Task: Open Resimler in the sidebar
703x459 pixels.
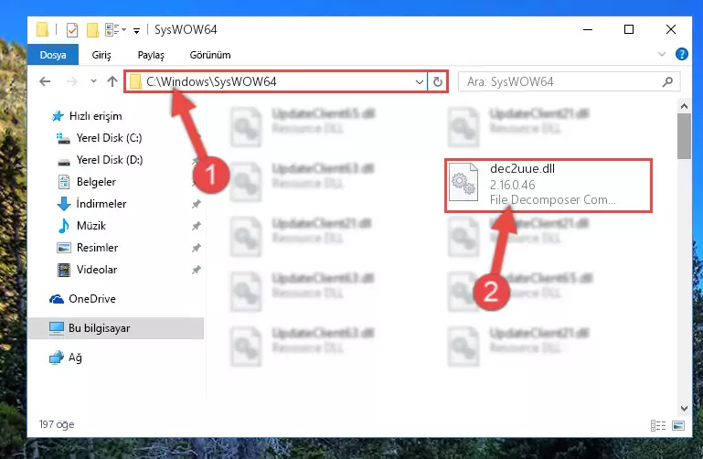Action: pyautogui.click(x=97, y=248)
